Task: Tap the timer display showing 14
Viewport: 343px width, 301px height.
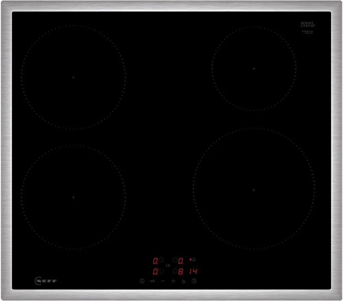Action: click(193, 272)
